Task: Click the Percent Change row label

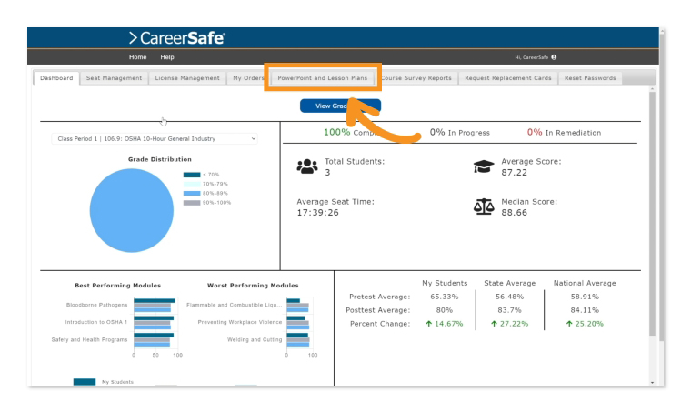Action: coord(380,324)
